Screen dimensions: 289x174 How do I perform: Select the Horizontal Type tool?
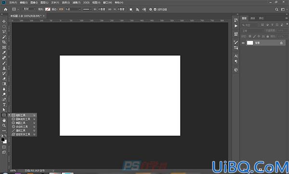4,105
